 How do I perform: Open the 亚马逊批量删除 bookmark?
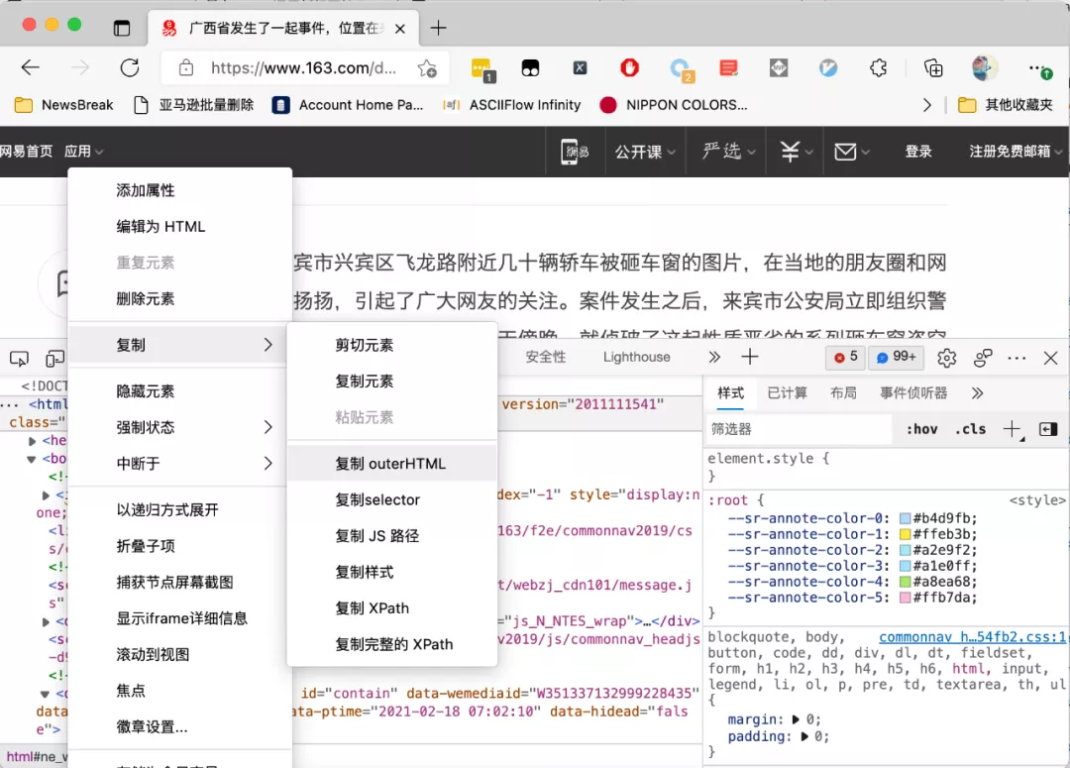click(194, 105)
